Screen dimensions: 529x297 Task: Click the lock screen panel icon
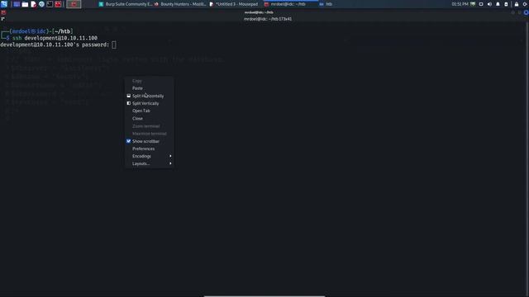[517, 4]
